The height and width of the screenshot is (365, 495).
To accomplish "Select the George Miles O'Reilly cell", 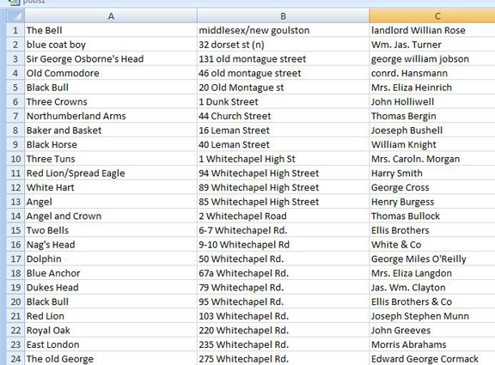I will [432, 259].
